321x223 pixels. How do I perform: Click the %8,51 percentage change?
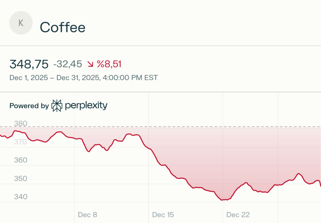point(109,64)
